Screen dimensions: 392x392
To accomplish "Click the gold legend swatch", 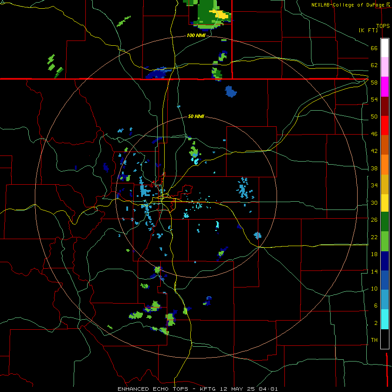I will point(385,184).
